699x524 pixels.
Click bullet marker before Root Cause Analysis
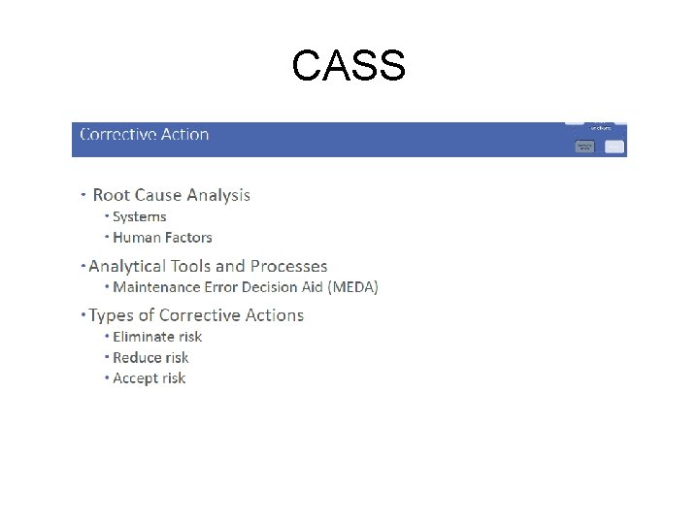83,195
